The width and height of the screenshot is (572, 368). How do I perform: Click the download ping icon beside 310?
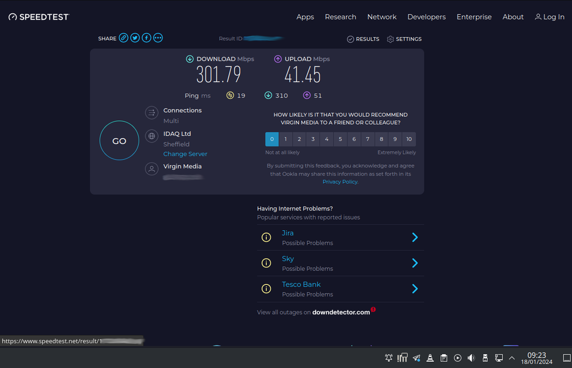click(x=268, y=96)
